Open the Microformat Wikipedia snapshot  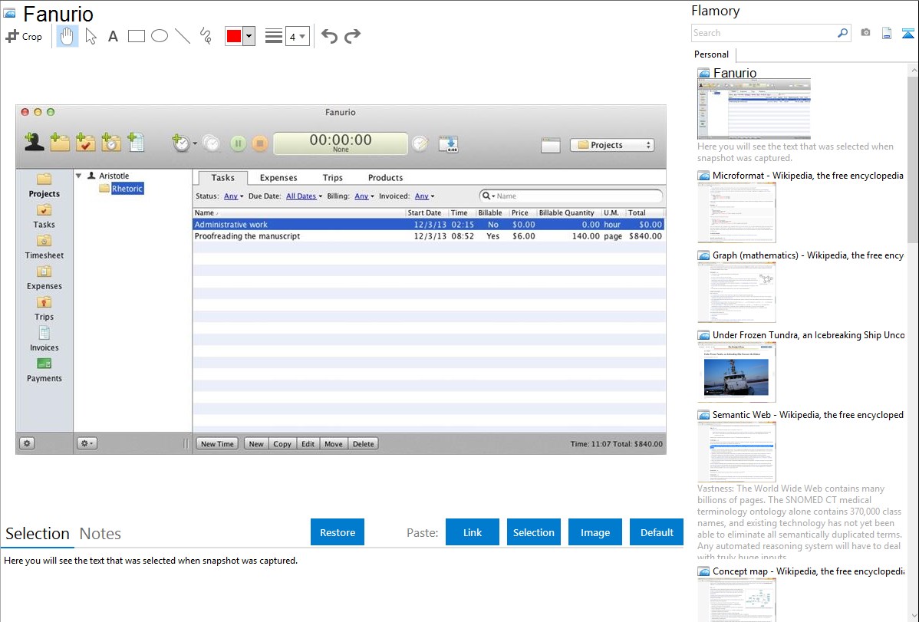coord(736,212)
